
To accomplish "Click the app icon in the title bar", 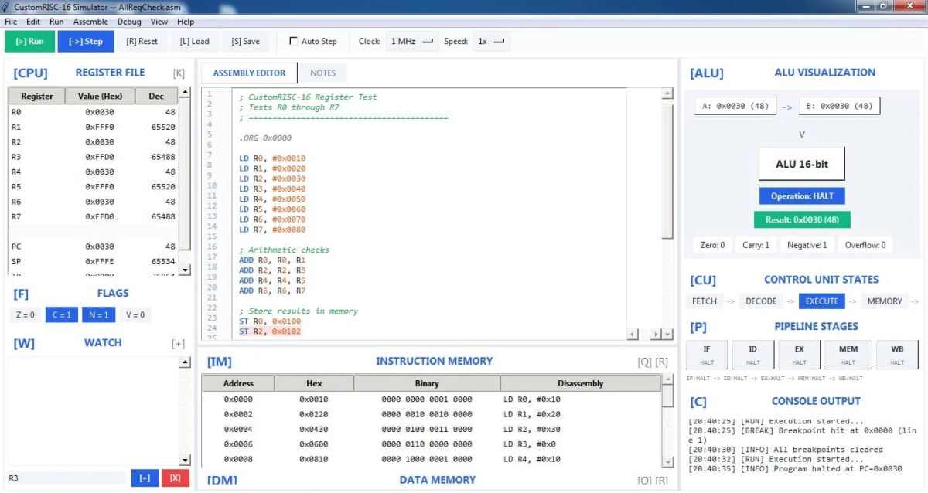I will [6, 5].
